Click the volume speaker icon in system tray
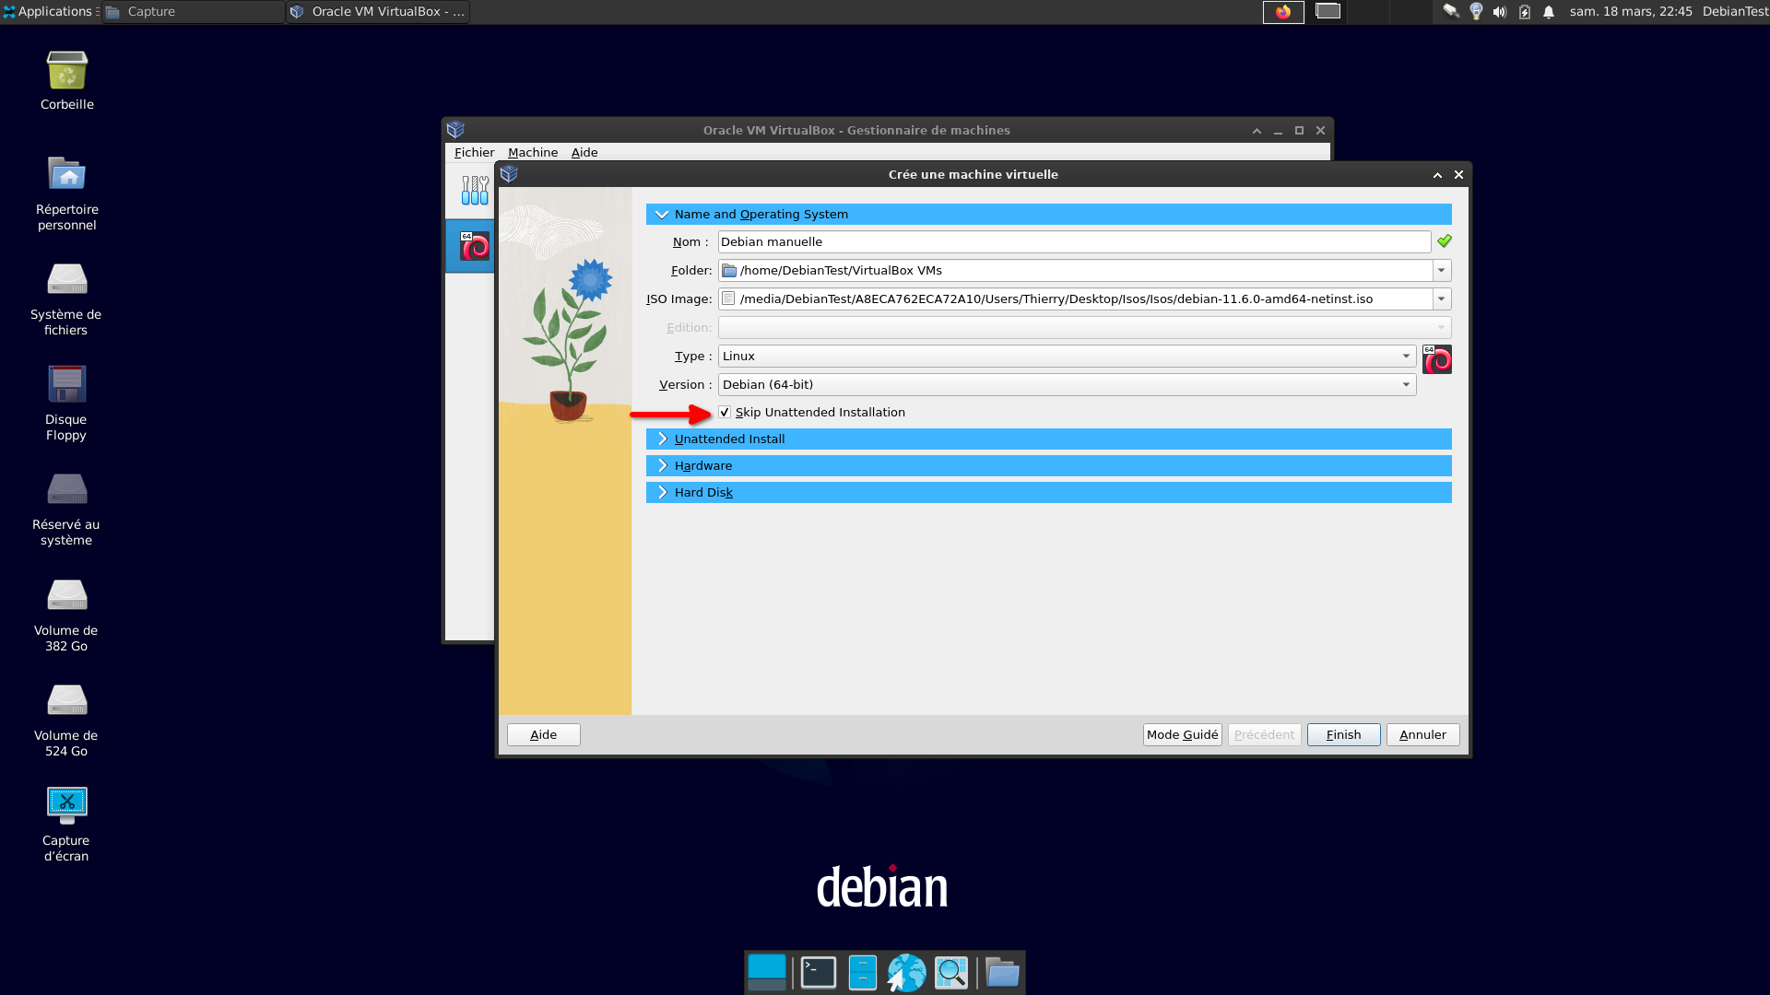1770x995 pixels. click(1500, 12)
